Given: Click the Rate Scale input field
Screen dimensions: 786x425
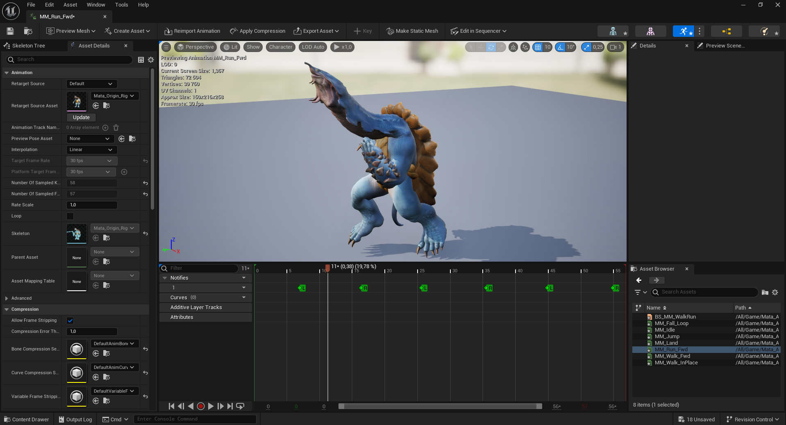Looking at the screenshot, I should [92, 205].
